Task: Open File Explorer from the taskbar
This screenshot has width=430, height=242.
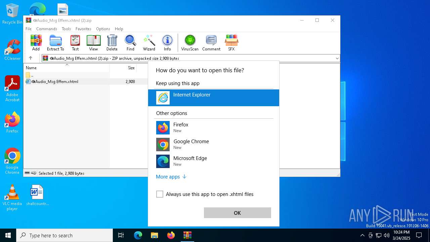Action: tap(155, 235)
